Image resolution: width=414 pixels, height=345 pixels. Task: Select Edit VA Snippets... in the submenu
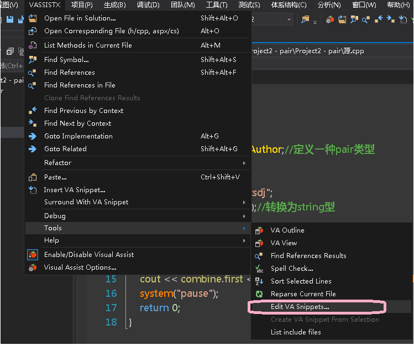tap(300, 307)
